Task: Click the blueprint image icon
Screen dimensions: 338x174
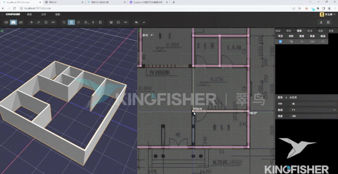Action: (x=111, y=22)
